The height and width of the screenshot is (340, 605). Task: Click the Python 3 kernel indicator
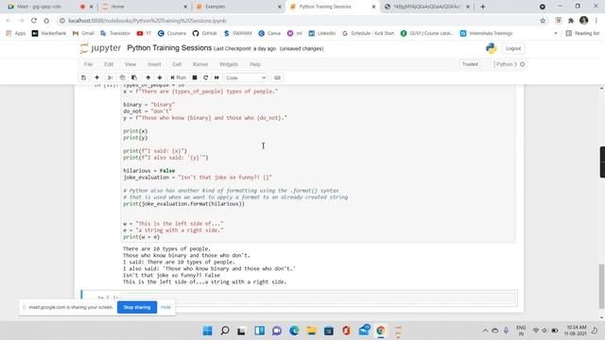point(510,64)
